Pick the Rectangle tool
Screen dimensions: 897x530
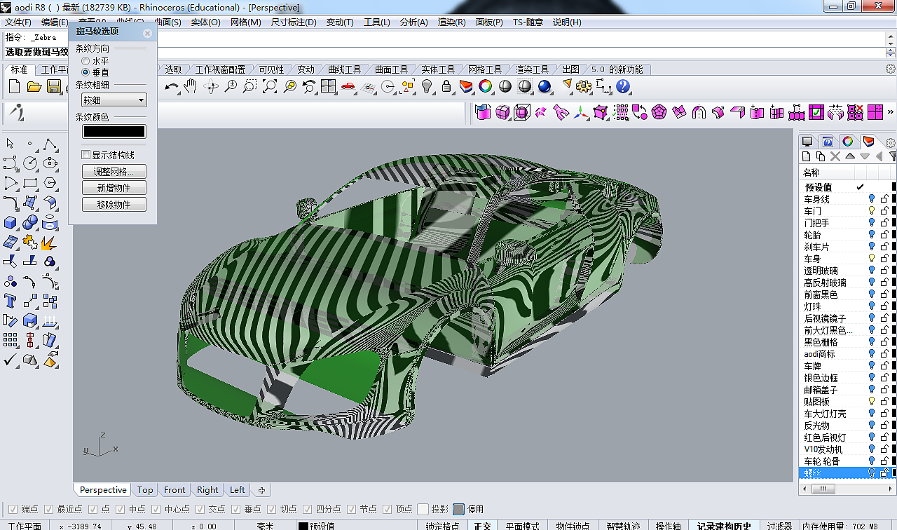click(x=30, y=183)
